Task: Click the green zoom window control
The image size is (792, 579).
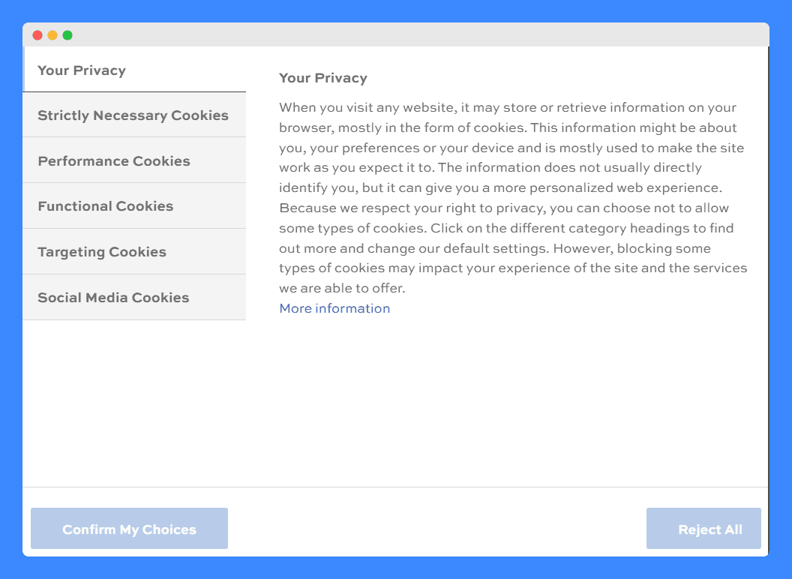Action: point(67,34)
